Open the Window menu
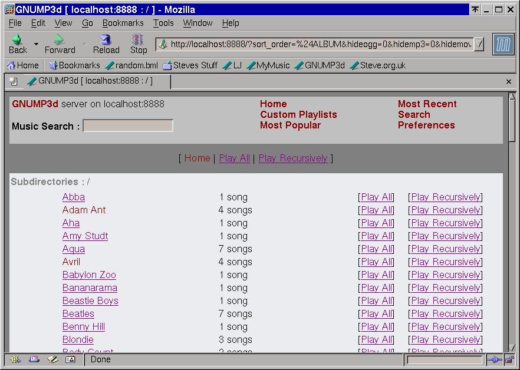Viewport: 520px width, 370px height. point(198,23)
